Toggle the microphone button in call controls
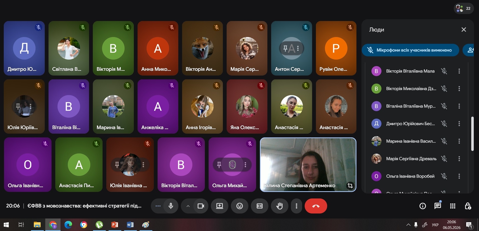479x231 pixels. [x=171, y=206]
